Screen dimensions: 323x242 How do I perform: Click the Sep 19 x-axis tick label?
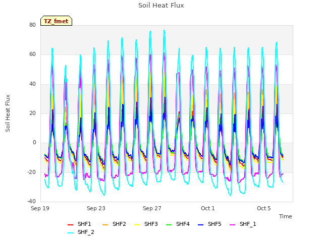coord(40,208)
